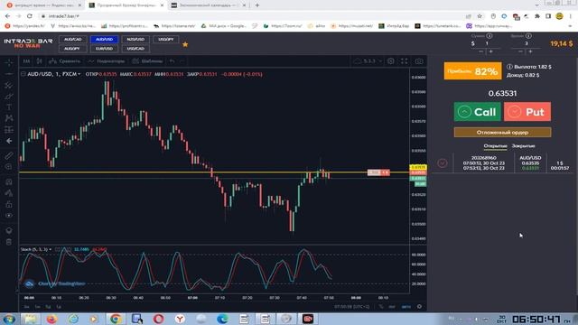Open chart properties gear at bottom right

pyautogui.click(x=419, y=307)
